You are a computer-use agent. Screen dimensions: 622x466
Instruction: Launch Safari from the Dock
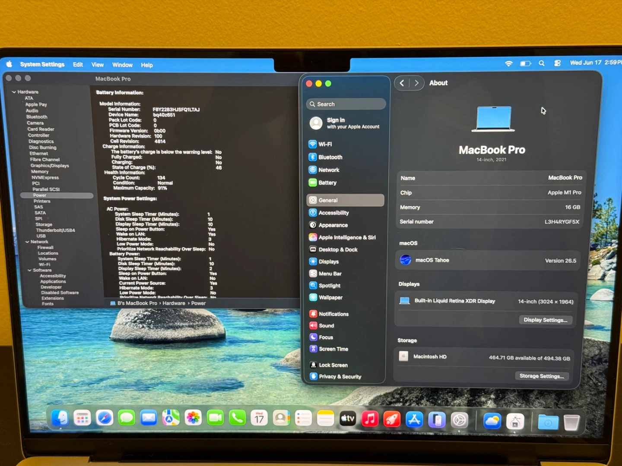pos(105,418)
